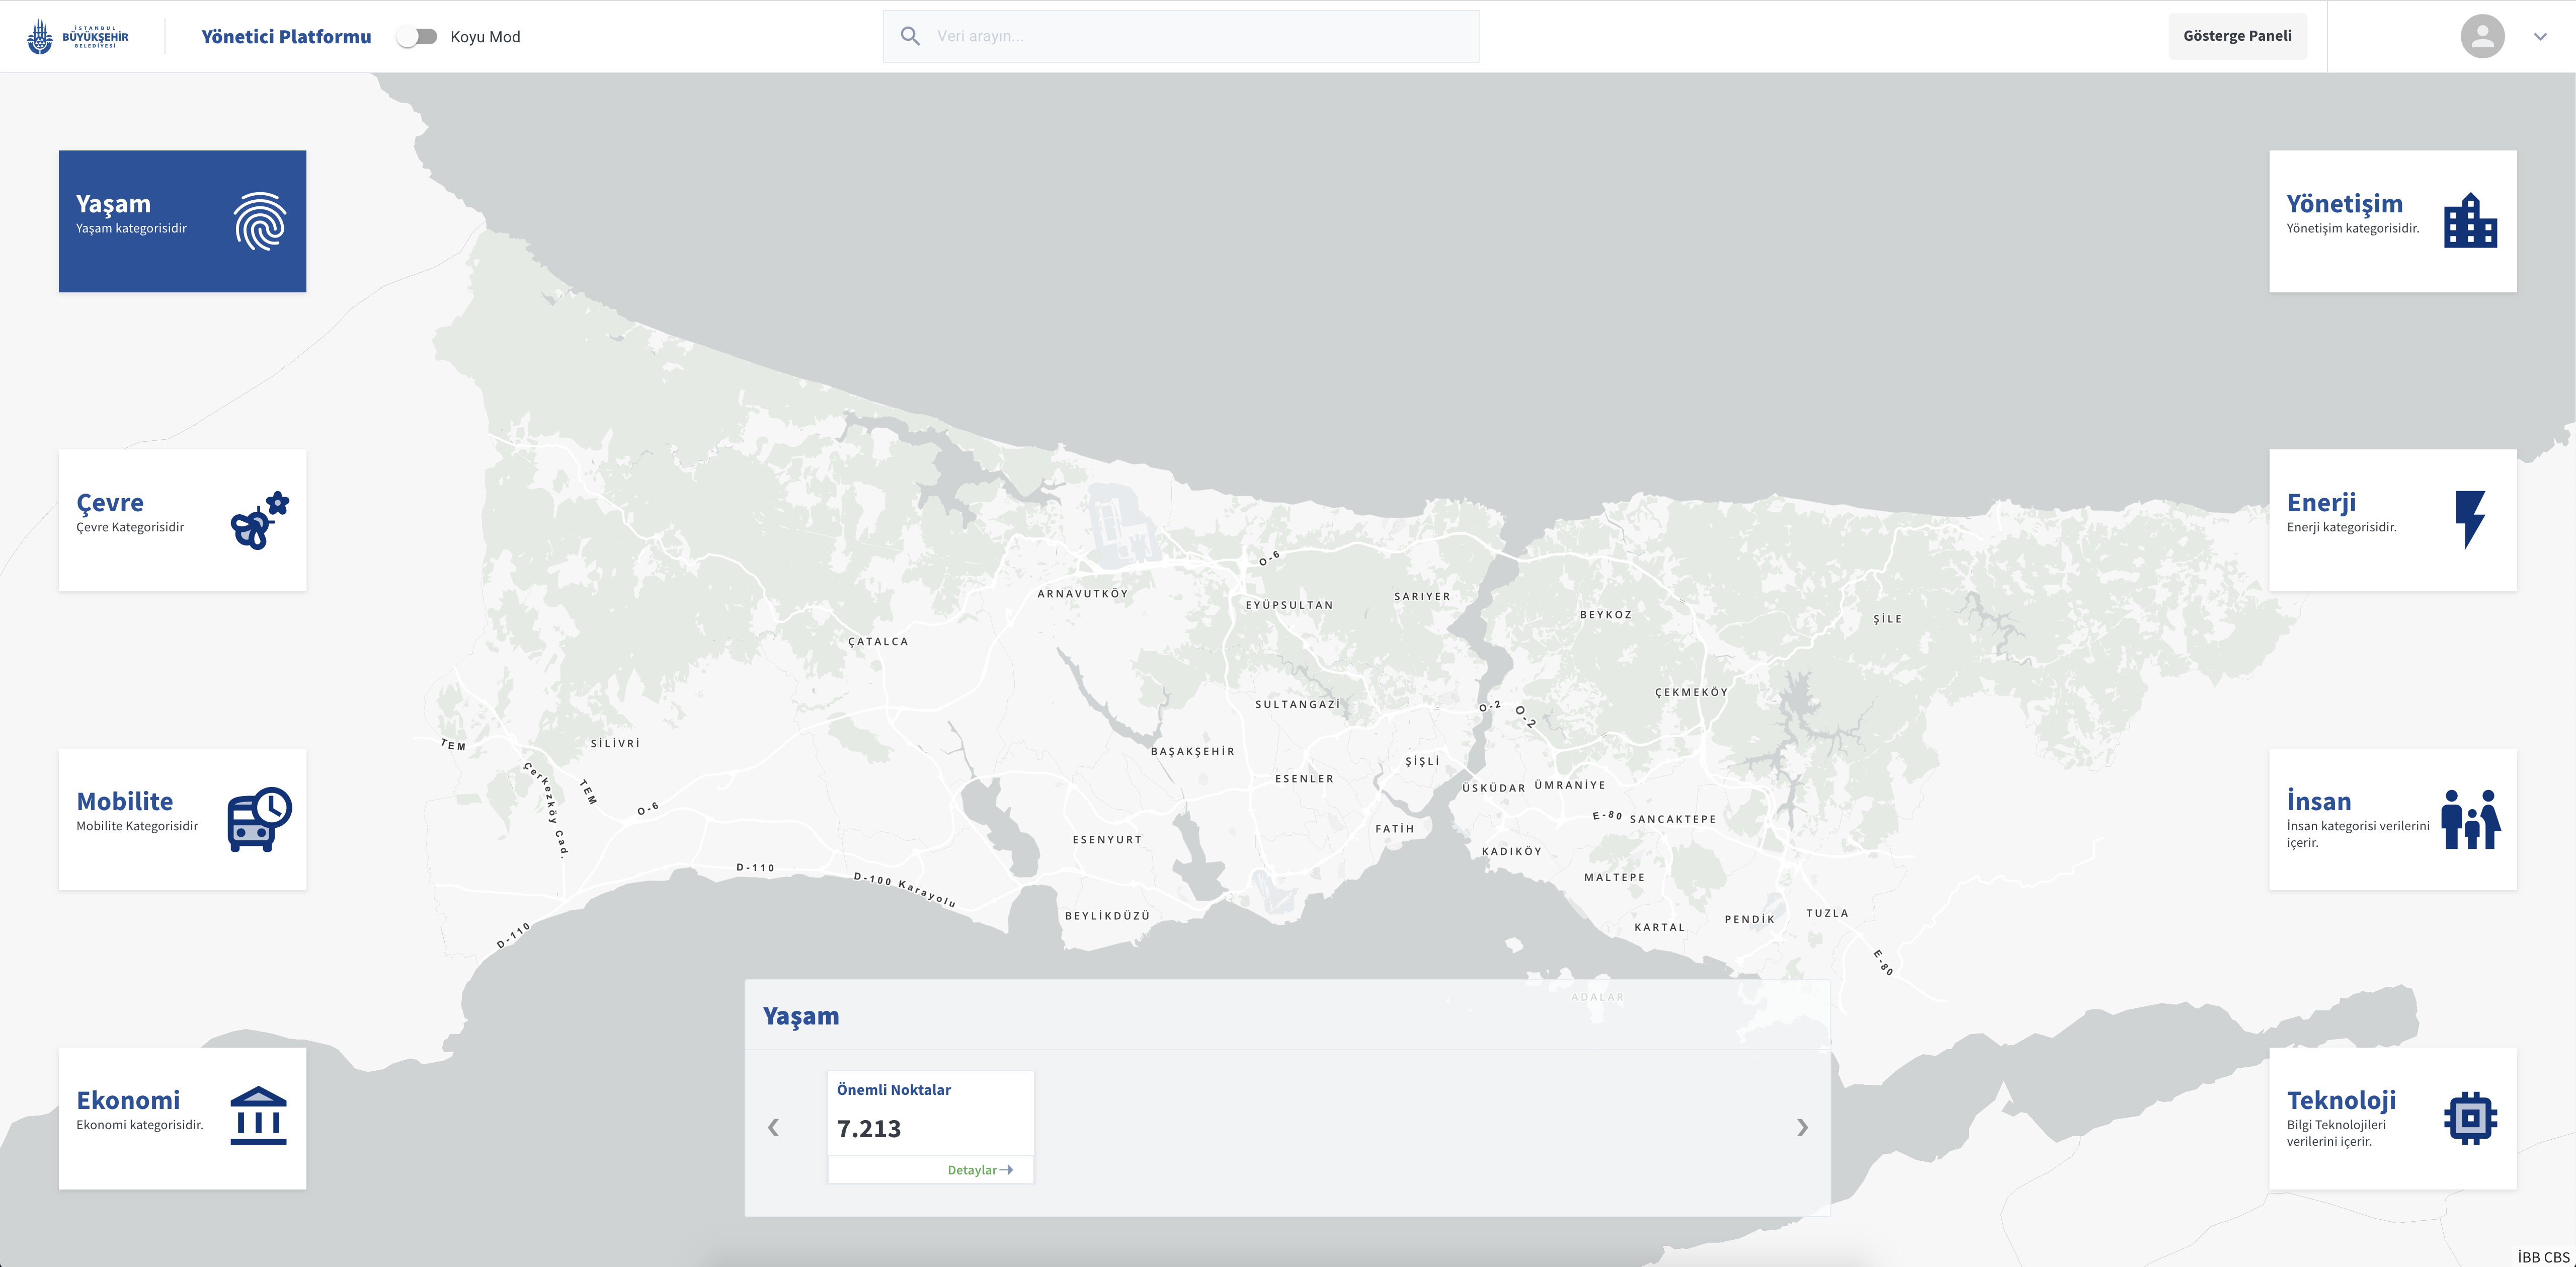The width and height of the screenshot is (2576, 1267).
Task: Click the Detaylar link in Önemli Noktalar
Action: point(980,1170)
